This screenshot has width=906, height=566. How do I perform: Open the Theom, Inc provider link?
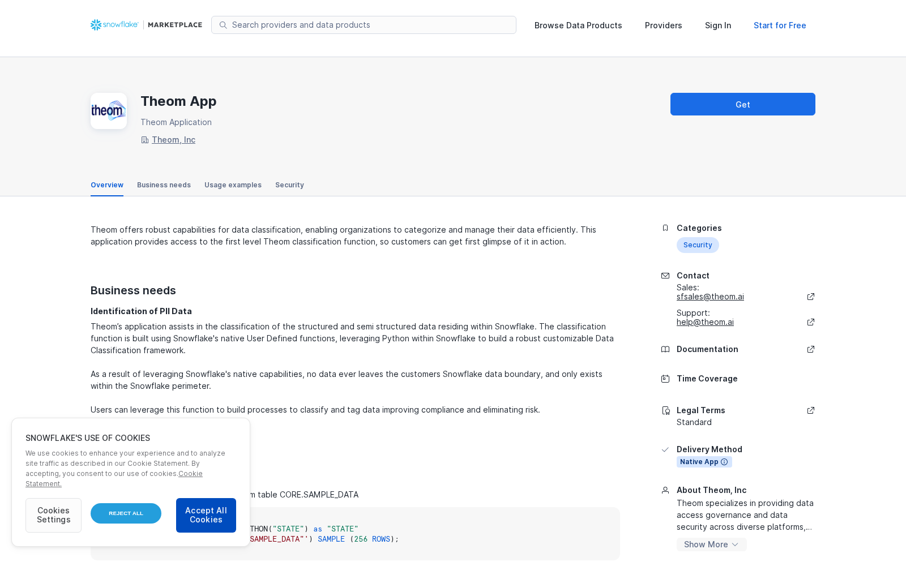point(173,140)
